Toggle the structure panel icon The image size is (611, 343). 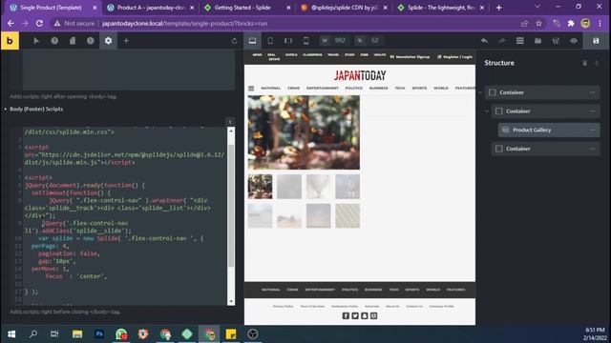pos(519,41)
